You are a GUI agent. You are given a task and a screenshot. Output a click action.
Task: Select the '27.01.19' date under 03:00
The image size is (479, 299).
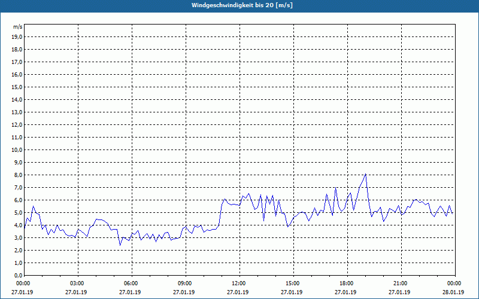coord(76,292)
